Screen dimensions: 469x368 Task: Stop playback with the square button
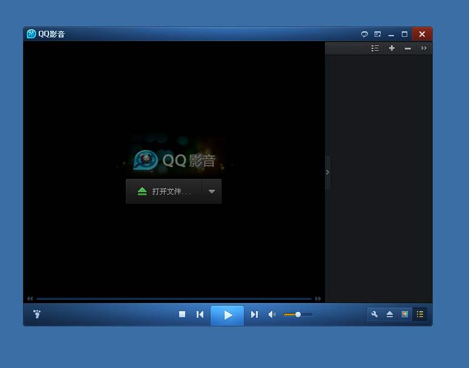182,314
